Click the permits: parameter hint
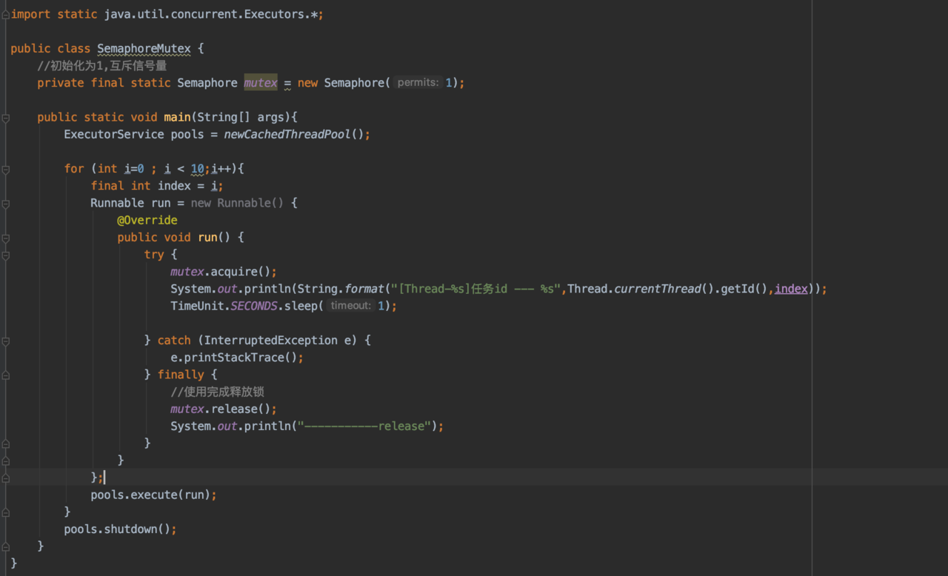The width and height of the screenshot is (948, 576). [418, 83]
